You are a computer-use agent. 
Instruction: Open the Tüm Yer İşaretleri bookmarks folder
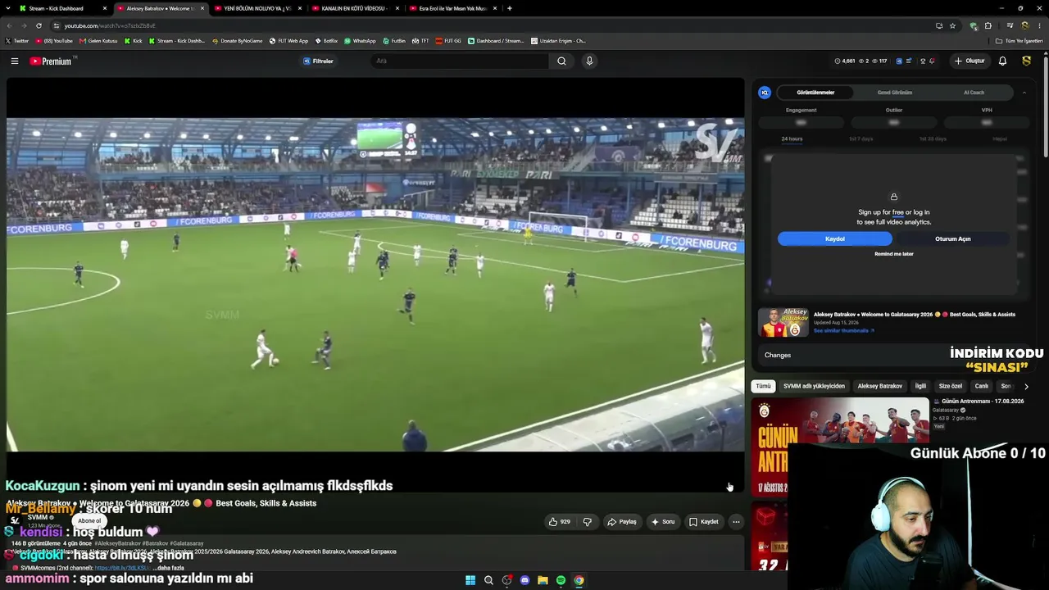[1019, 41]
